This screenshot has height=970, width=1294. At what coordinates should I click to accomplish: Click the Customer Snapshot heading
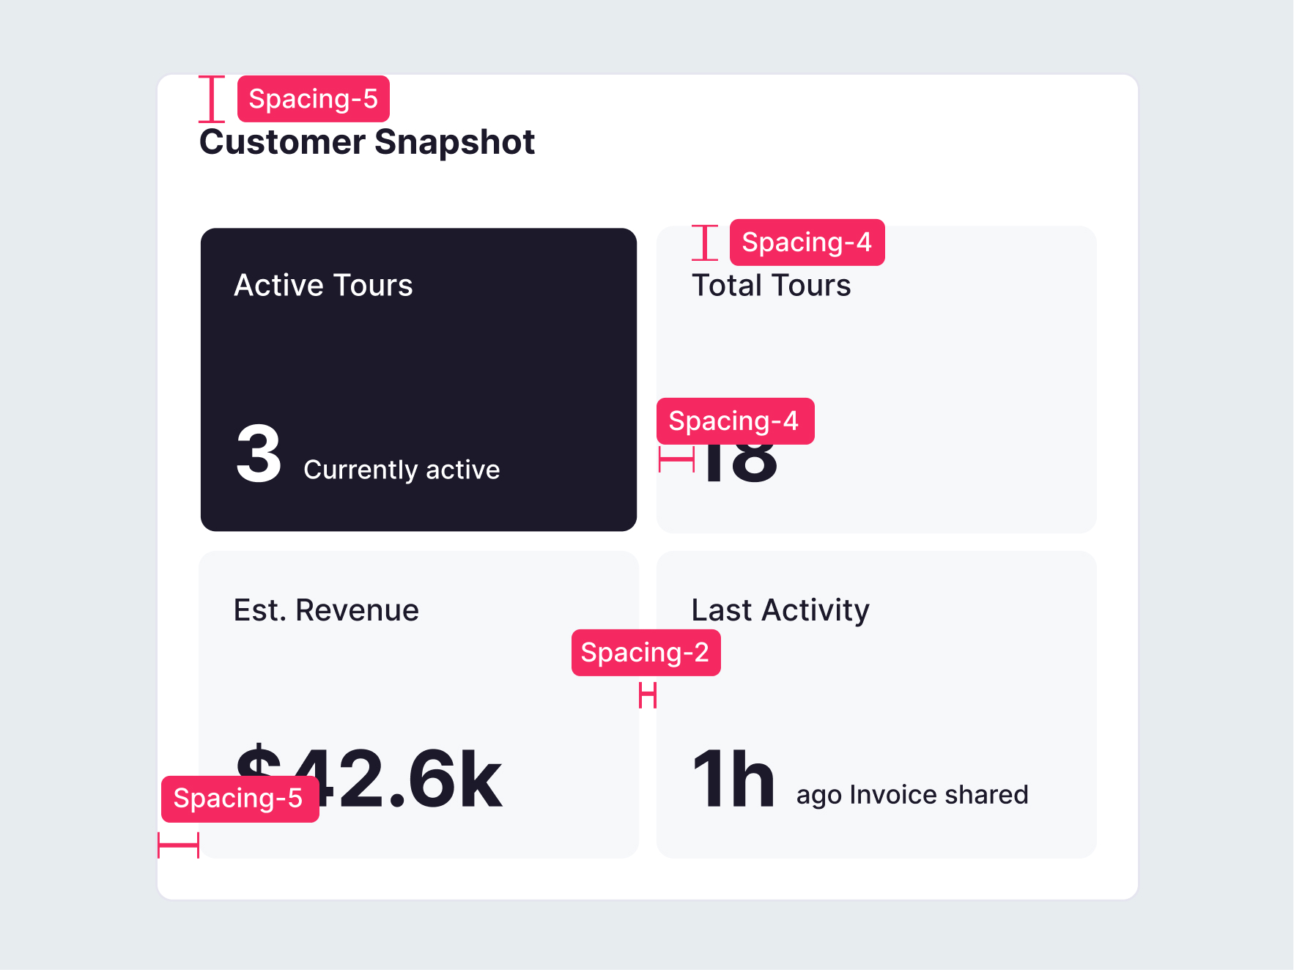367,142
